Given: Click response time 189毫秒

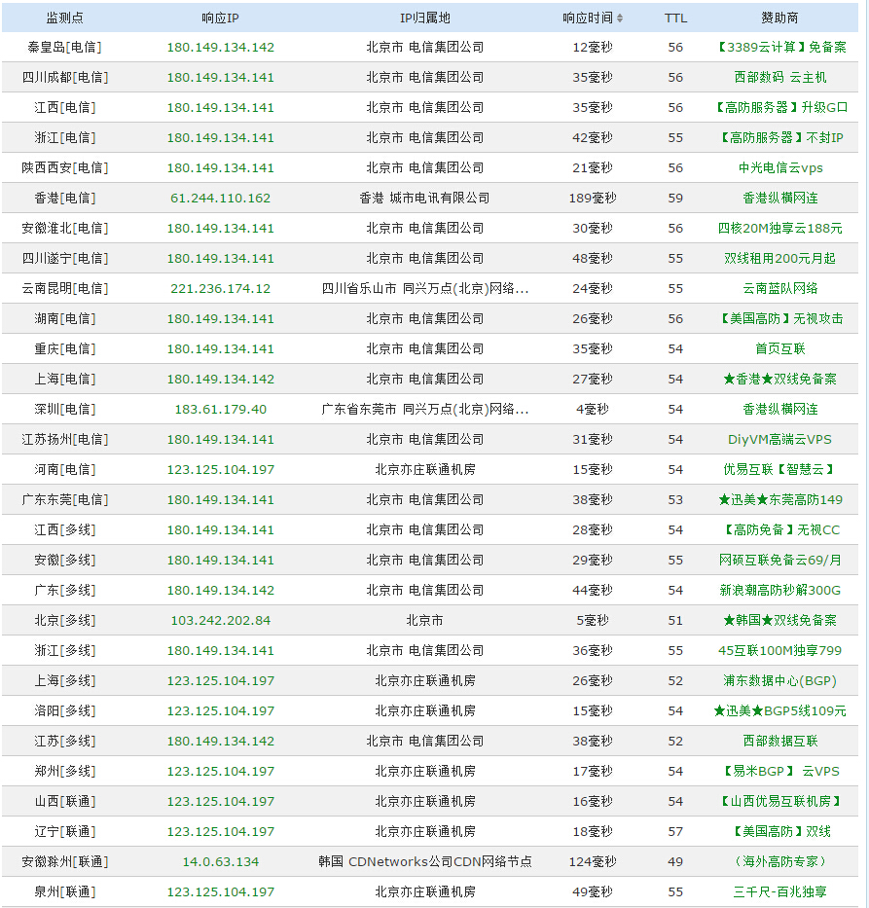Looking at the screenshot, I should pyautogui.click(x=593, y=198).
